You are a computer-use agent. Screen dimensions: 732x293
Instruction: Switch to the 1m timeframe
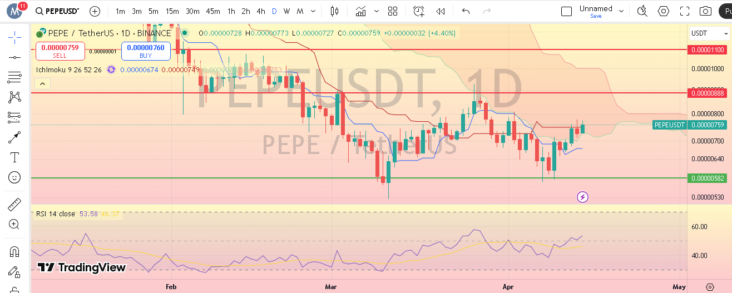(120, 11)
